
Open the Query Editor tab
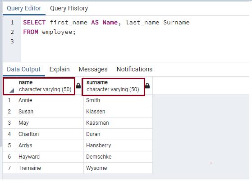tap(24, 8)
